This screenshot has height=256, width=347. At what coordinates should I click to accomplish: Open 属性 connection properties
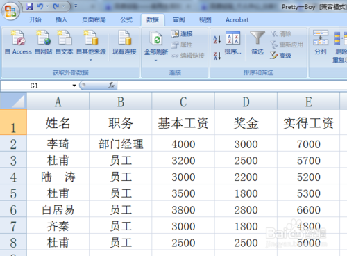182,45
